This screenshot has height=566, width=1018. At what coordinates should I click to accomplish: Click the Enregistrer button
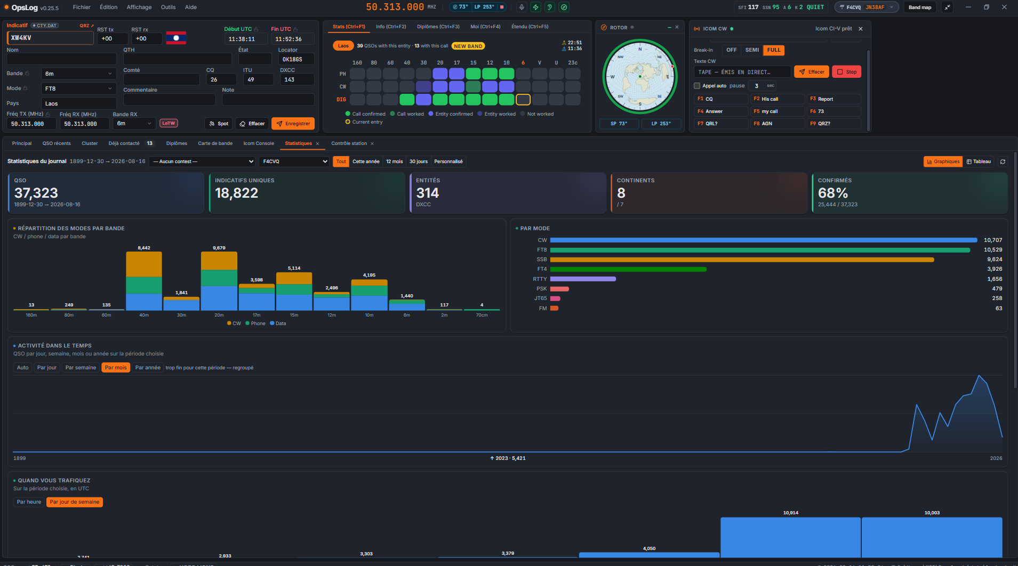click(293, 124)
